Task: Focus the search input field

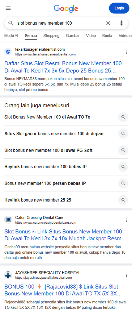Action: 59,23
